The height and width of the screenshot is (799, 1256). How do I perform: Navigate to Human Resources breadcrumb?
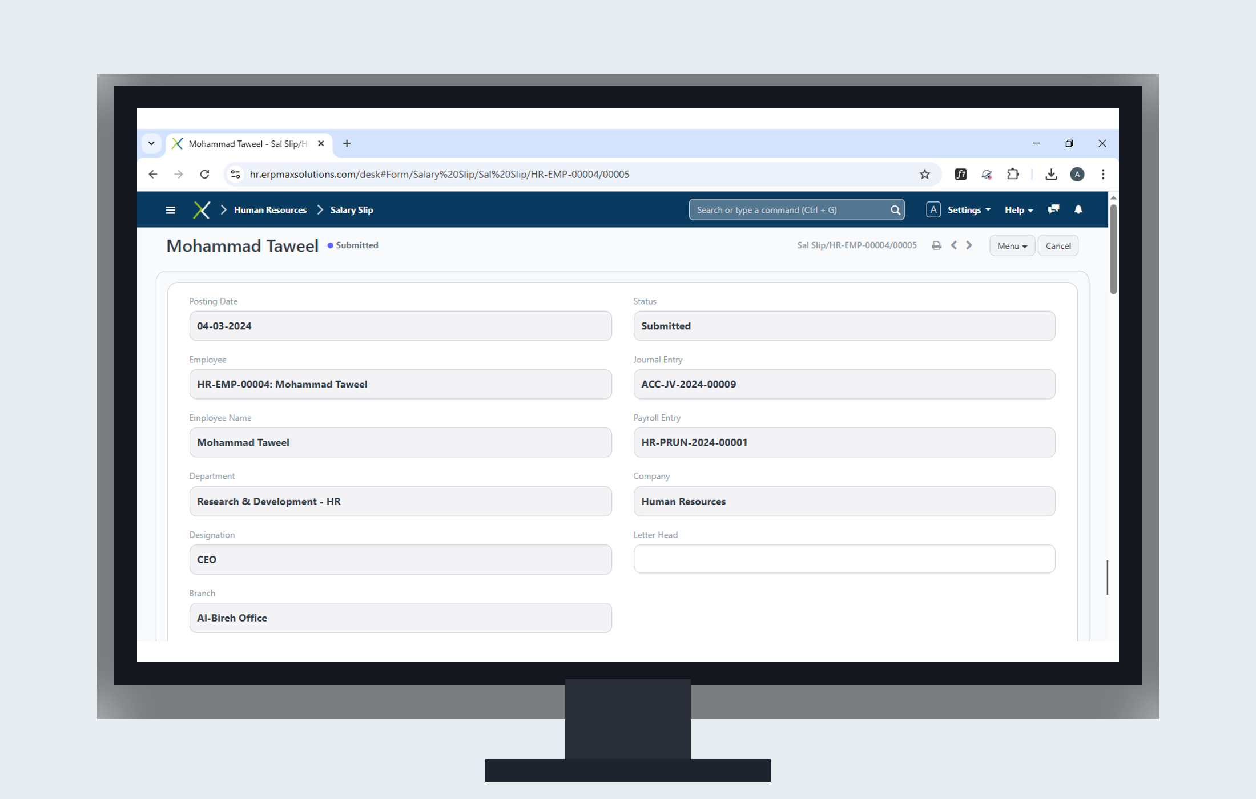point(270,210)
